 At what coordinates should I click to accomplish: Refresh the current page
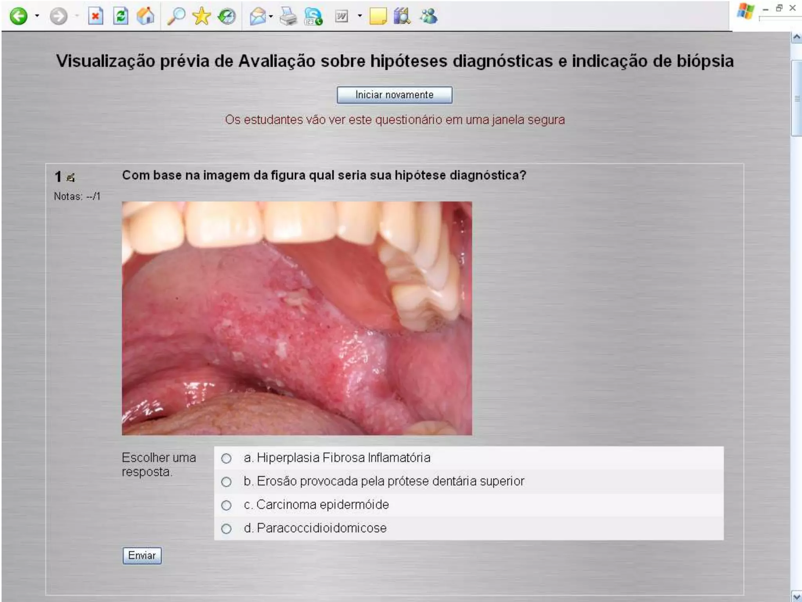(x=121, y=16)
